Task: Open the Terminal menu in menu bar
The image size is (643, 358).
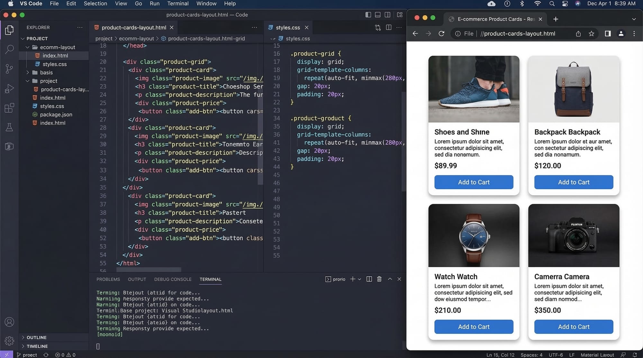Action: click(178, 4)
